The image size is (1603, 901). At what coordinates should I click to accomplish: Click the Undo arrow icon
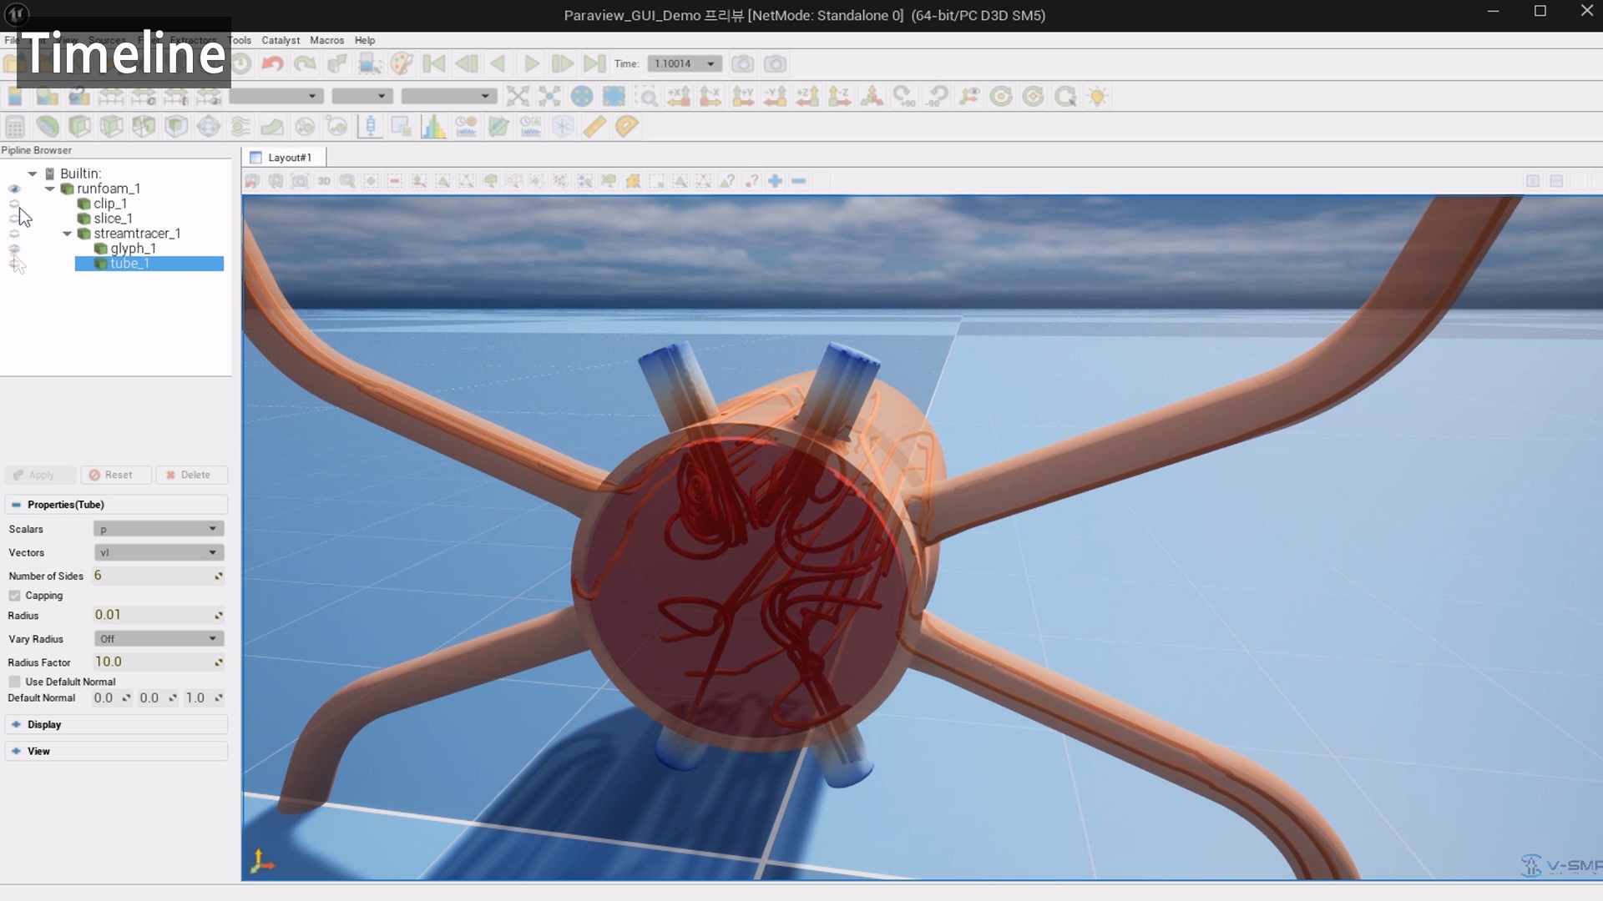tap(272, 63)
